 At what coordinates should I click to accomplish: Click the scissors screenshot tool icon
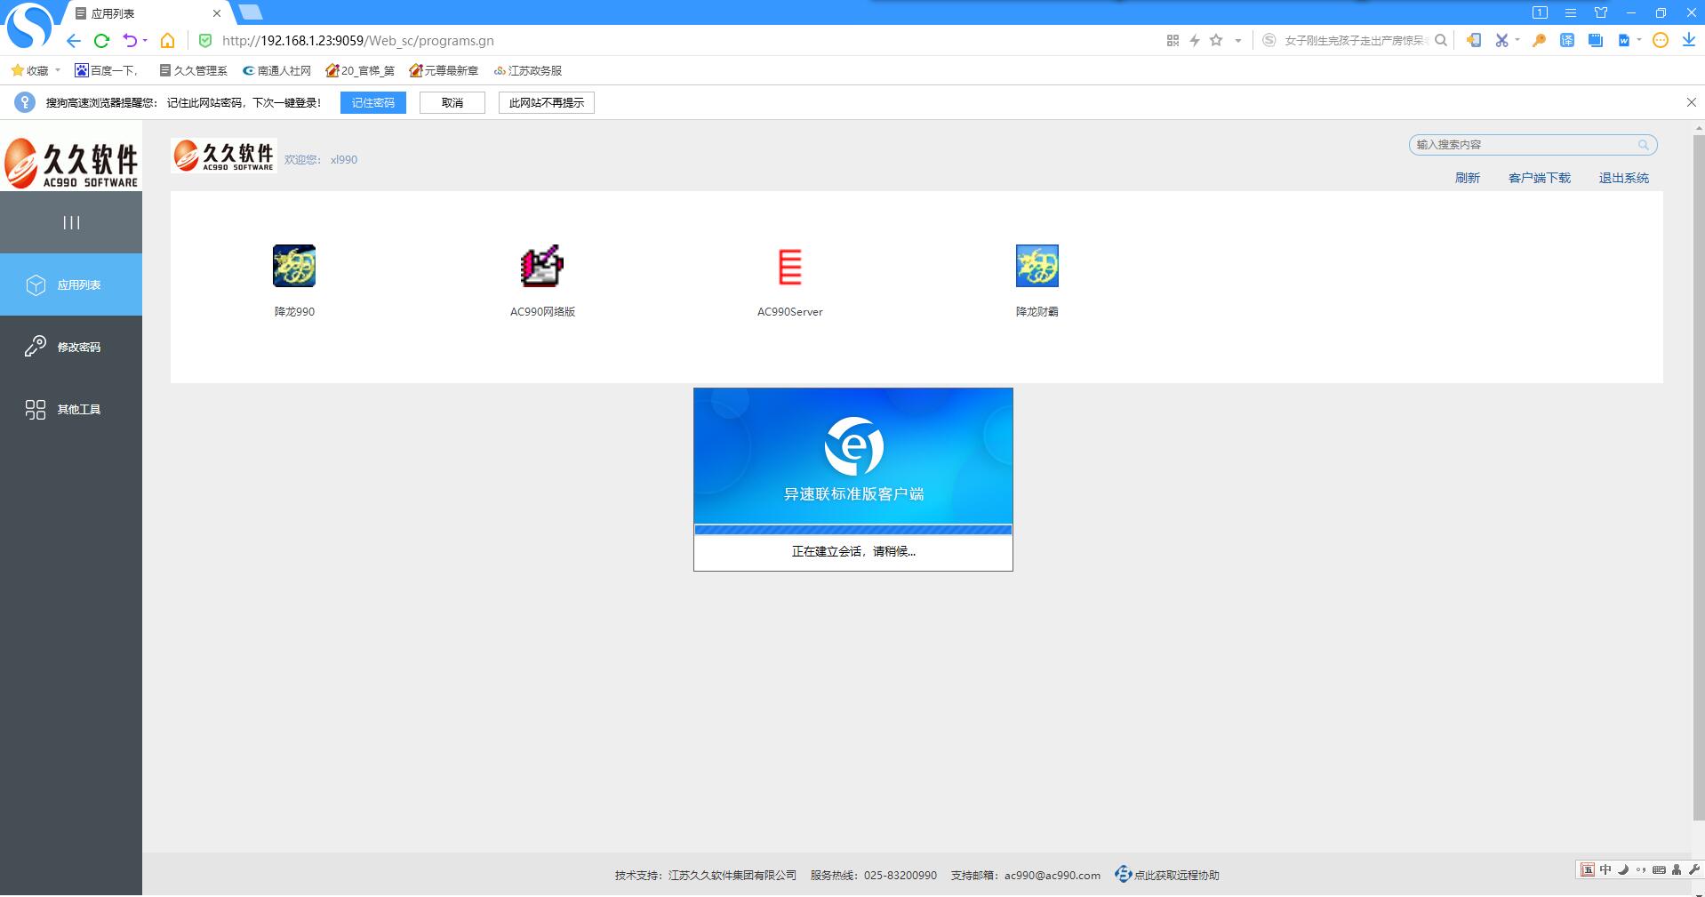pos(1501,40)
